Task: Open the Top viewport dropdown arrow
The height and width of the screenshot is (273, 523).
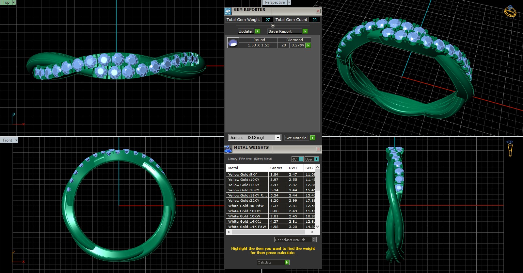Action: click(14, 2)
